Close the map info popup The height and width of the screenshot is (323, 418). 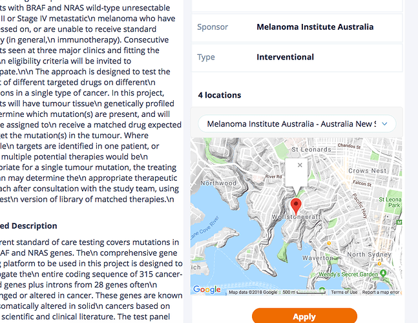point(300,165)
